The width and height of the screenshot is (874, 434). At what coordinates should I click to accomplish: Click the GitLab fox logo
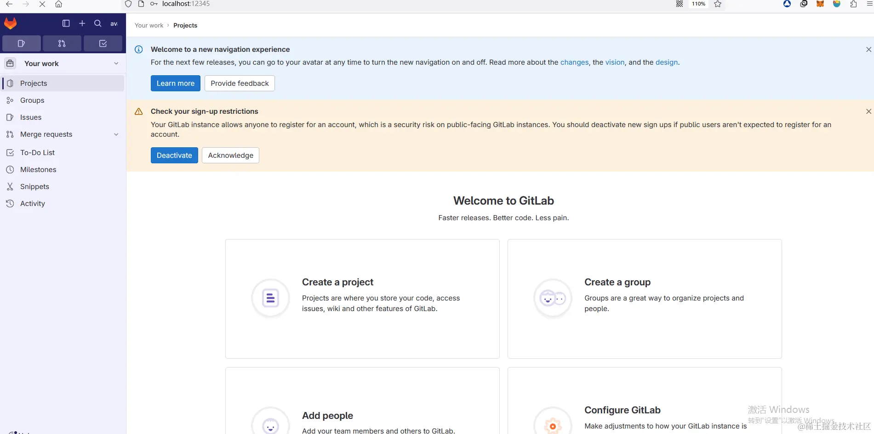click(10, 23)
